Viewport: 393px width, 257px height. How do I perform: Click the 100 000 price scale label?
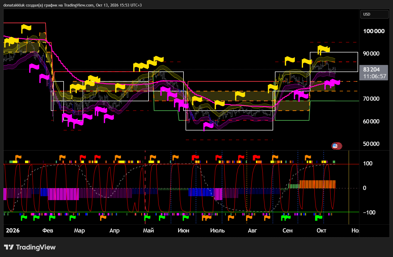(x=374, y=31)
